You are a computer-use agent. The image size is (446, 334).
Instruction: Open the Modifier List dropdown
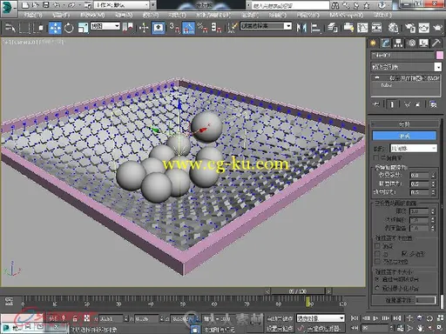click(406, 67)
